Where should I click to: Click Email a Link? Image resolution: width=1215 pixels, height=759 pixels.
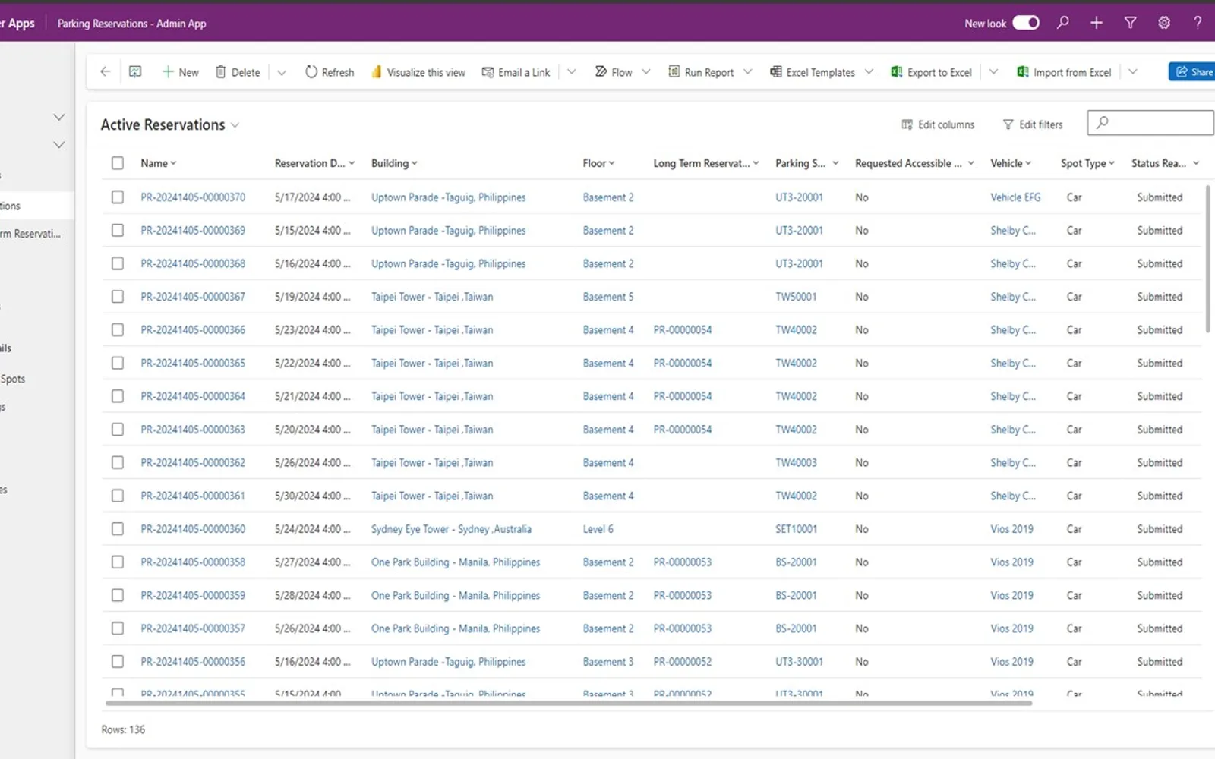coord(516,72)
